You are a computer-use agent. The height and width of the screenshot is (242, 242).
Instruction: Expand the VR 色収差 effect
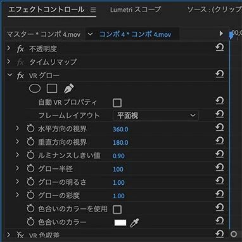(x=8, y=234)
